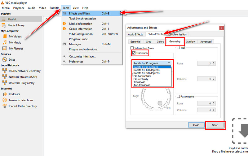Click the Jamendo Selections icon
The width and height of the screenshot is (248, 156).
(5, 100)
